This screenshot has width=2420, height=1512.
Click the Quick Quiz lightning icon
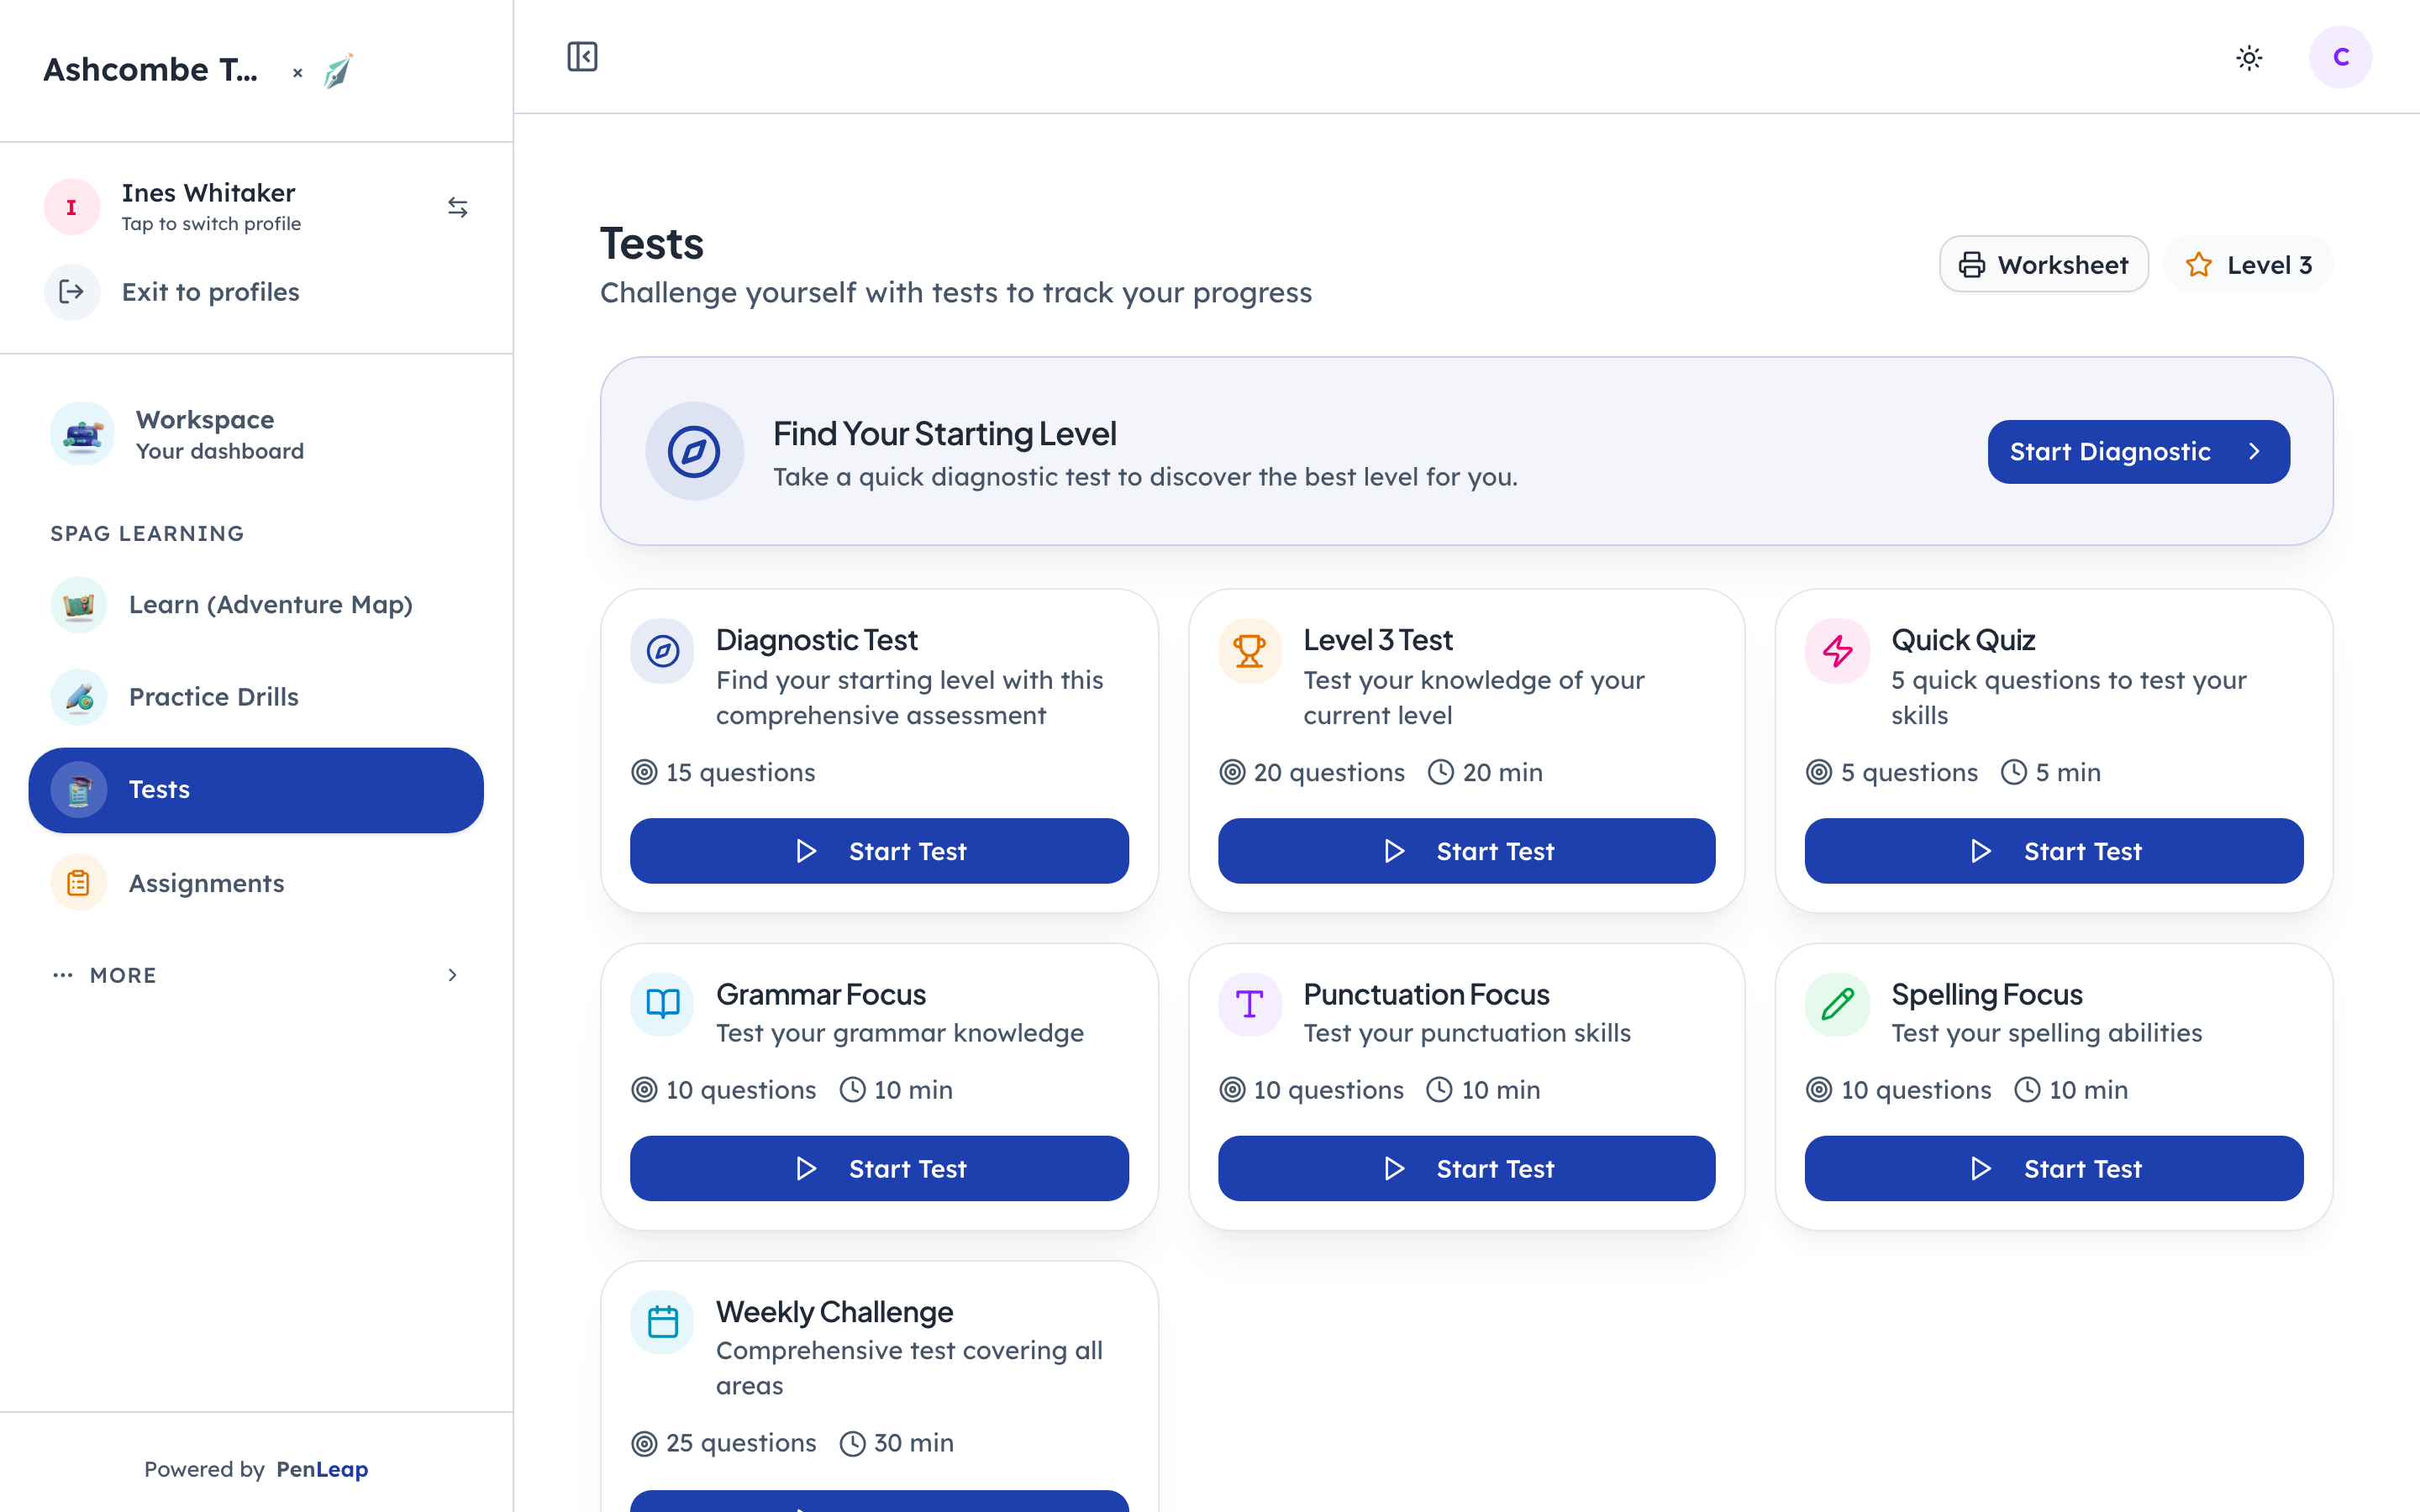1837,652
